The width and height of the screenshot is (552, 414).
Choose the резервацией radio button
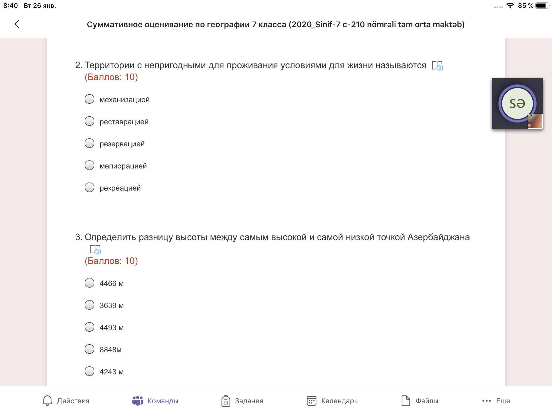coord(89,143)
